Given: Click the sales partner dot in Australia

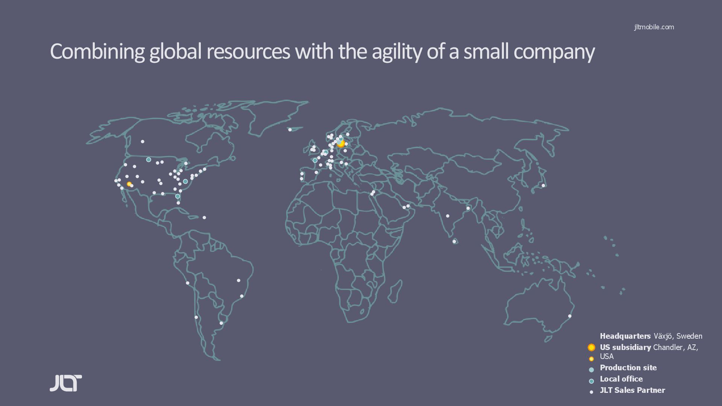Looking at the screenshot, I should pos(569,316).
